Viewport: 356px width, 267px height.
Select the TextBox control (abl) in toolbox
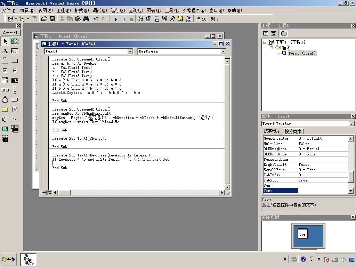coord(15,51)
